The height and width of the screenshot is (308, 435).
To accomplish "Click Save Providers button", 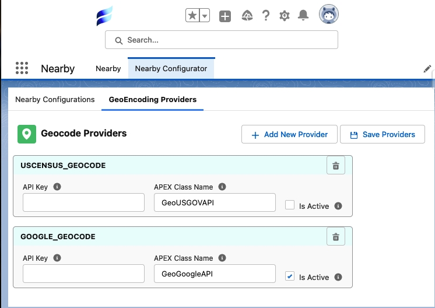I will coord(383,134).
